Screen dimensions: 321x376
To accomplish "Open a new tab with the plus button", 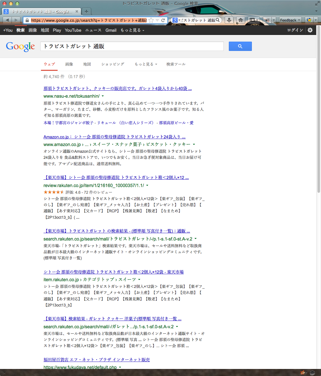I will [86, 11].
